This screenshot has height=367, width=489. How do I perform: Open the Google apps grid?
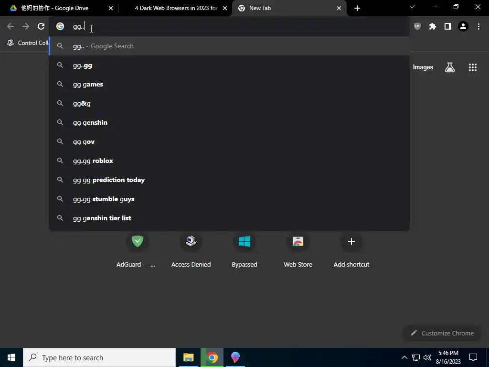coord(472,67)
